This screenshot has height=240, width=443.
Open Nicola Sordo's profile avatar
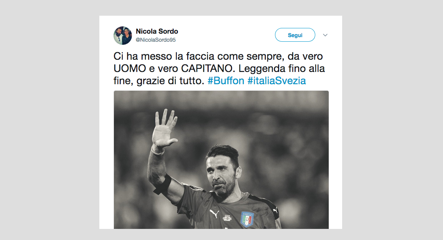(123, 36)
